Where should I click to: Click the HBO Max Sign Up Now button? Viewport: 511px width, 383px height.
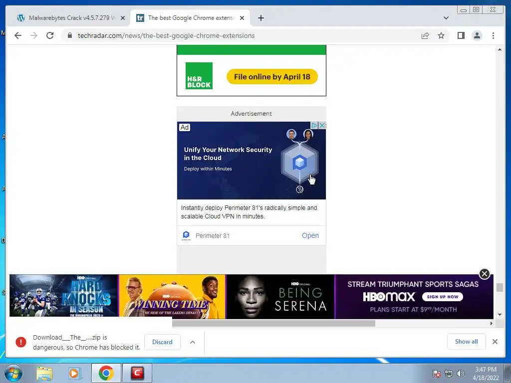click(443, 297)
